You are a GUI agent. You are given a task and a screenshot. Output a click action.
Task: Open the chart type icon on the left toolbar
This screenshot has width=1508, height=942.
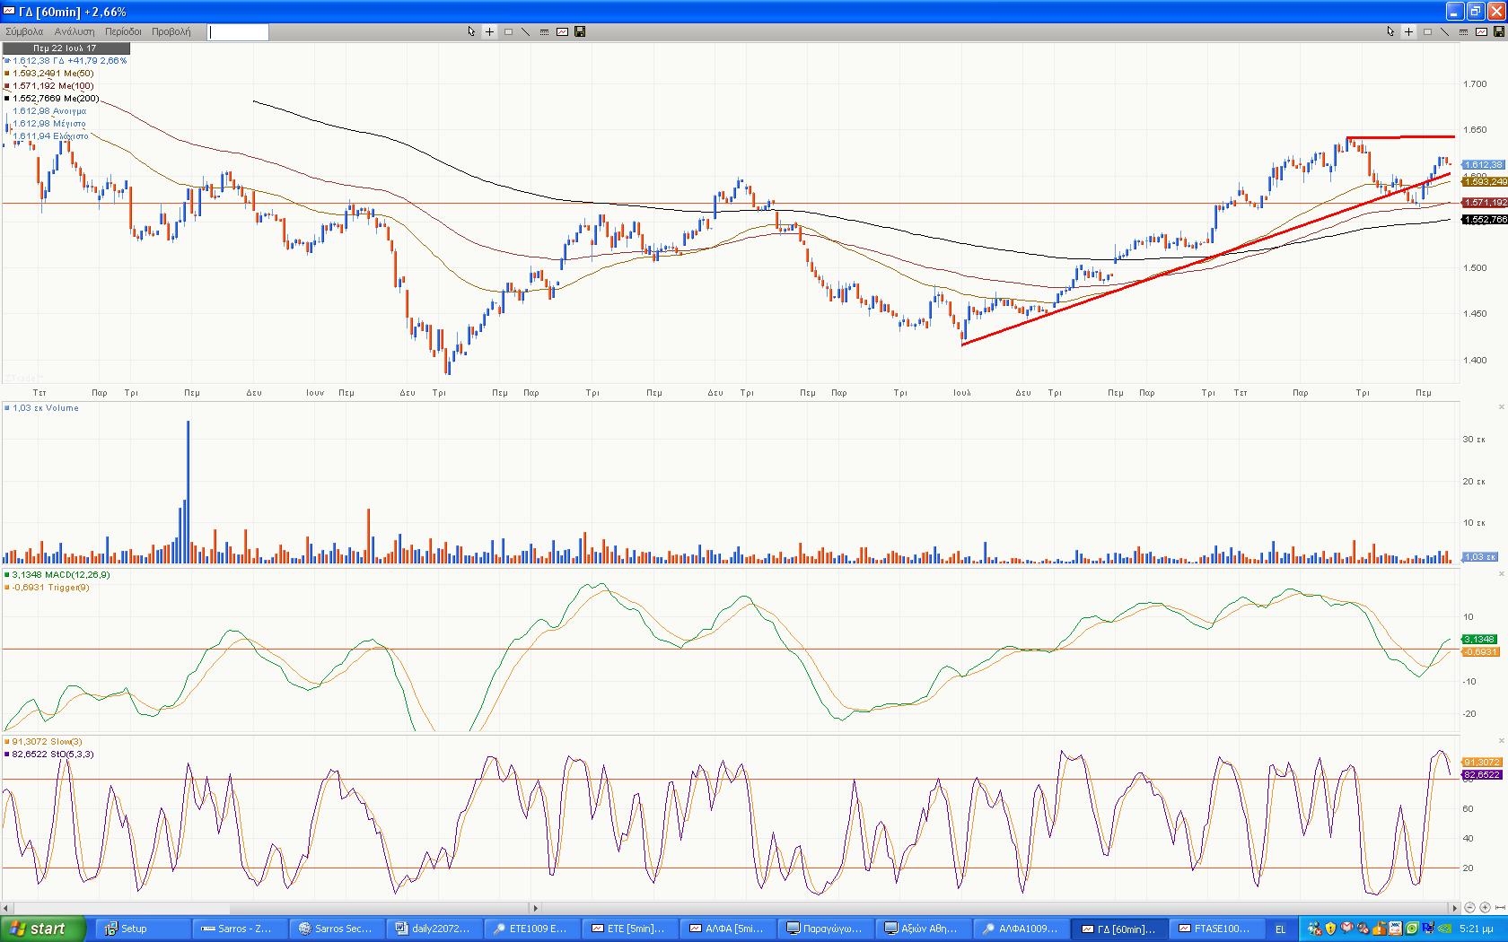562,31
